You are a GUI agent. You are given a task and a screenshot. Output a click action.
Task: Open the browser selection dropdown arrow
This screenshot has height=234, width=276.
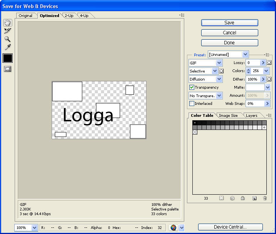(182, 228)
